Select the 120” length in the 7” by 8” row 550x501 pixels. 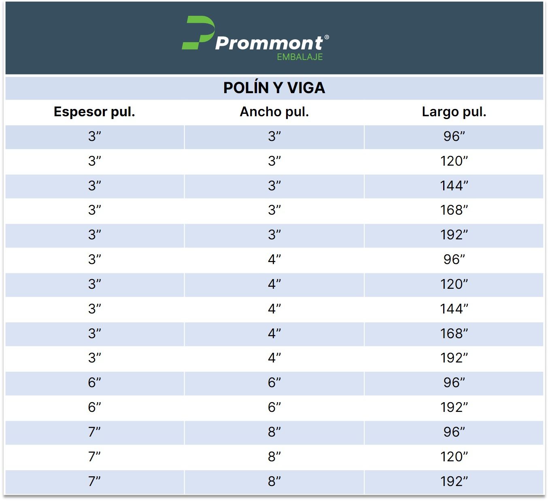click(x=454, y=457)
